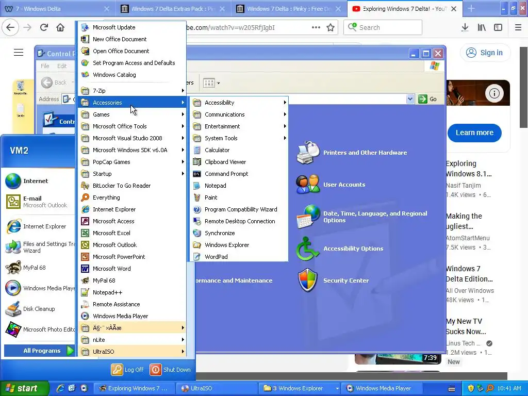Click the Go button in Control Panel
This screenshot has width=528, height=396.
(x=427, y=99)
